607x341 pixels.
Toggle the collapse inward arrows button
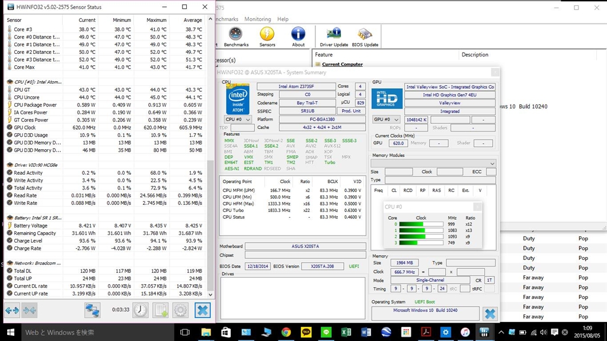pos(30,310)
